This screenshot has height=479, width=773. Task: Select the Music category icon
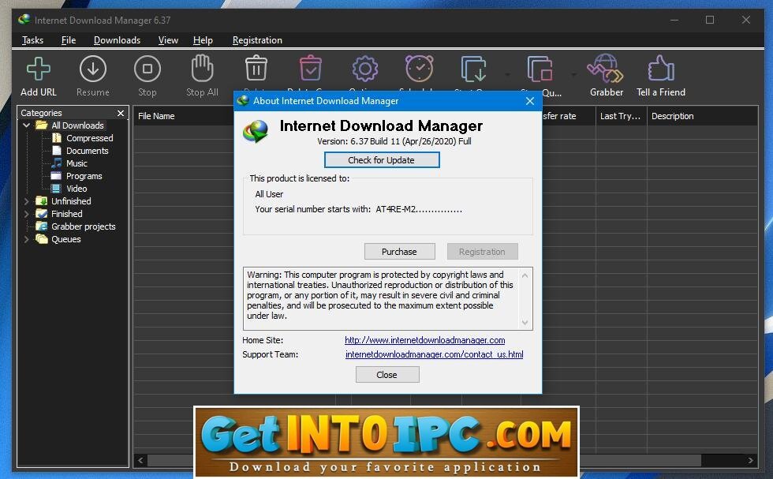(x=57, y=163)
